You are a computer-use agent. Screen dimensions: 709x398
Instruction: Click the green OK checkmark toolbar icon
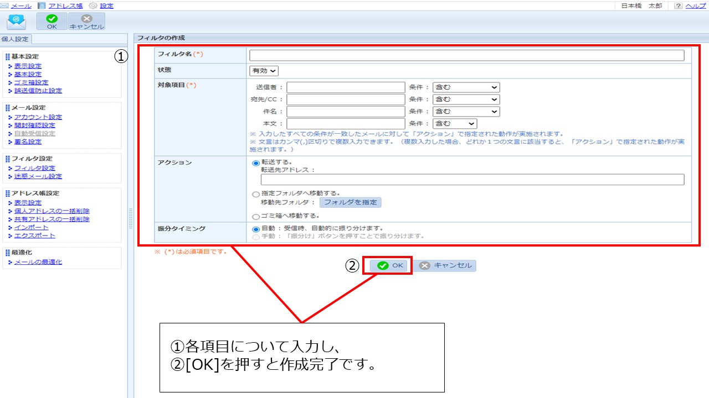click(x=52, y=18)
